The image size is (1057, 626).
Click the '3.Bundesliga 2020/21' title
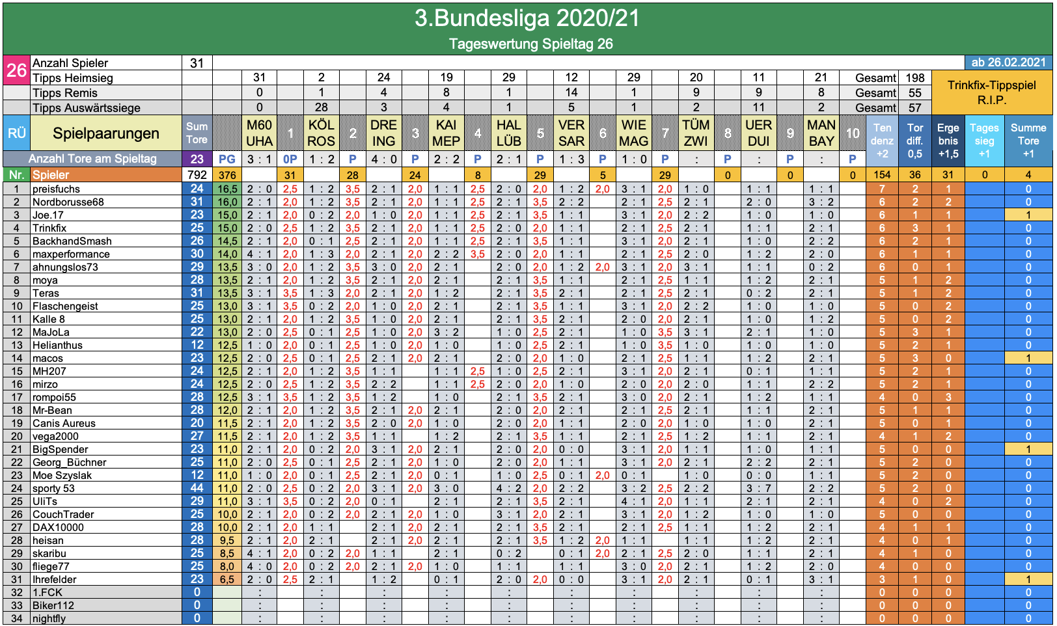click(527, 18)
